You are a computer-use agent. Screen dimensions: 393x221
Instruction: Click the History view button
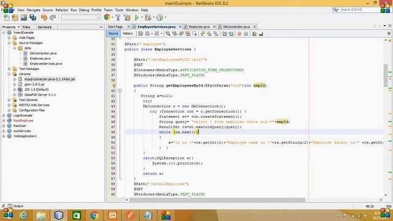[128, 33]
